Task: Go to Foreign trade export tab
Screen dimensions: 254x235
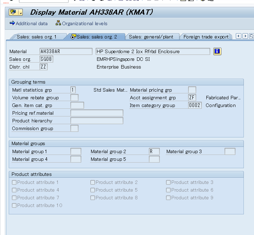Action: pyautogui.click(x=206, y=37)
